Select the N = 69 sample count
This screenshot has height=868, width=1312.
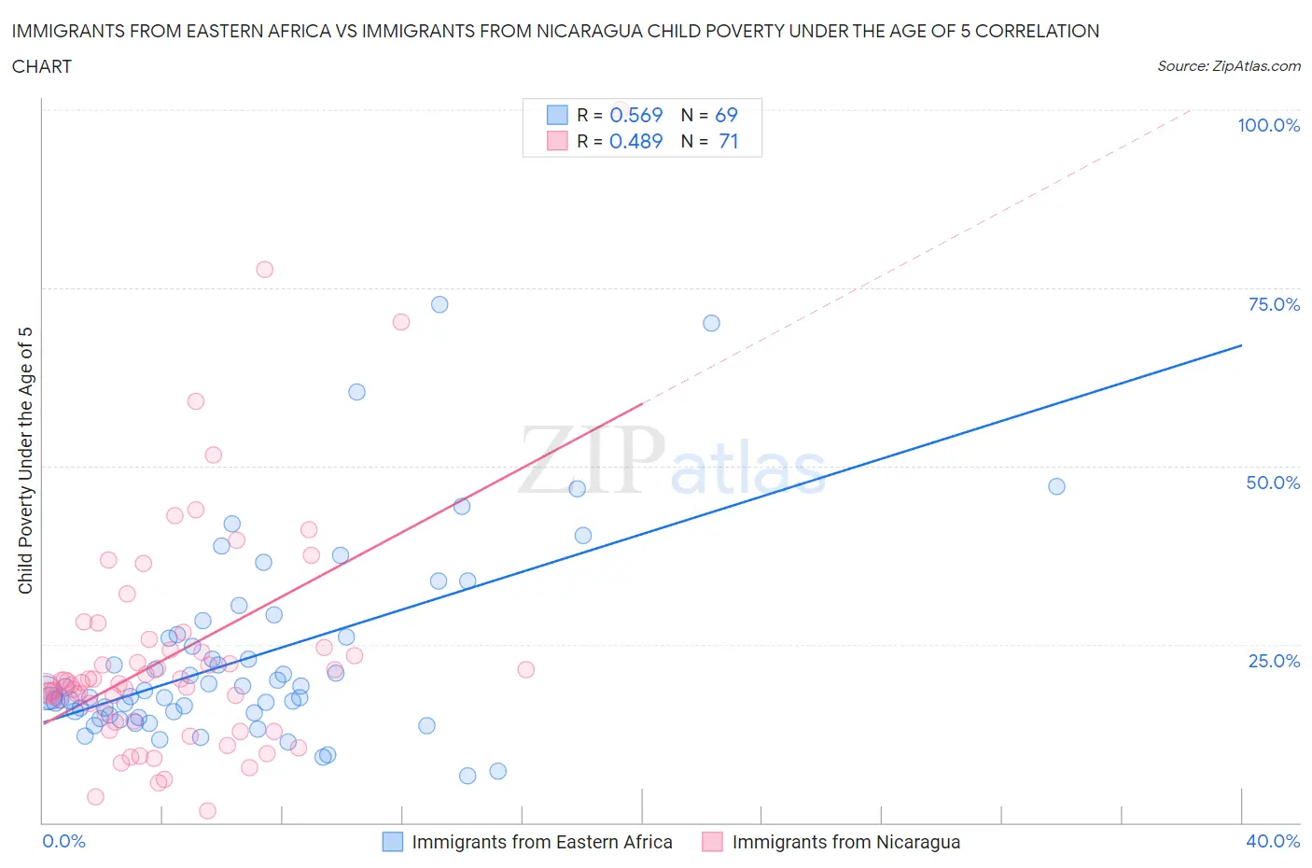click(x=709, y=115)
